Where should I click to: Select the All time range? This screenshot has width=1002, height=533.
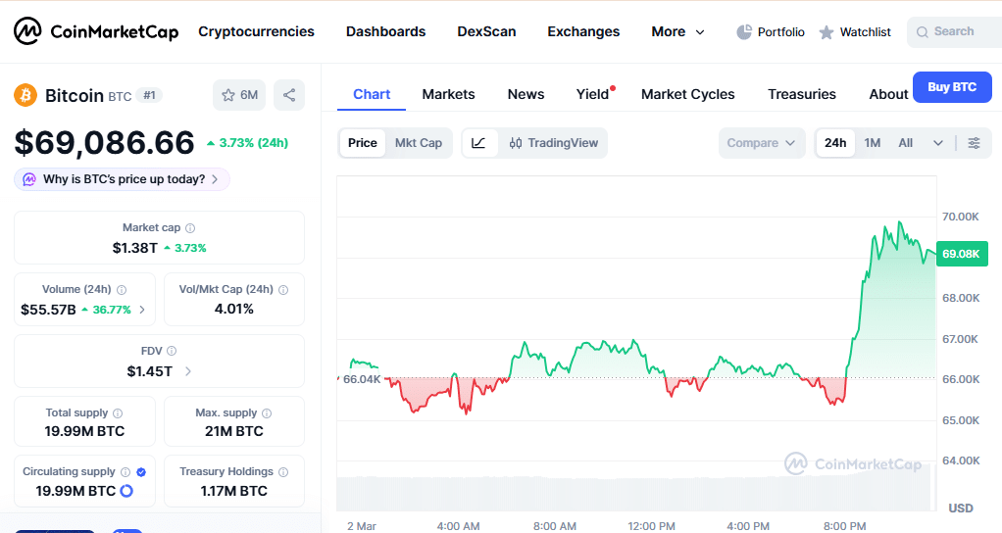pos(906,143)
